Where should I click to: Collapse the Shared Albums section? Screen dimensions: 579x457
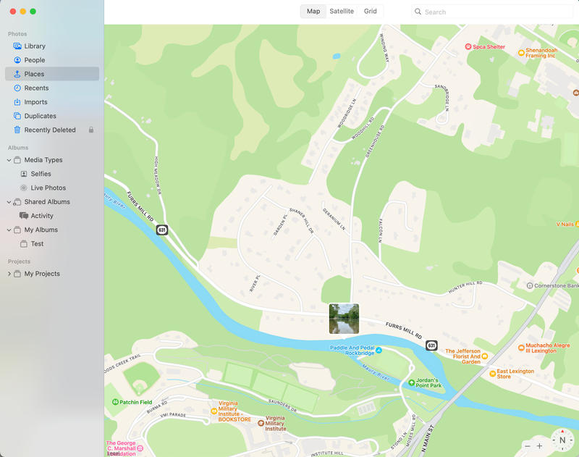(9, 202)
